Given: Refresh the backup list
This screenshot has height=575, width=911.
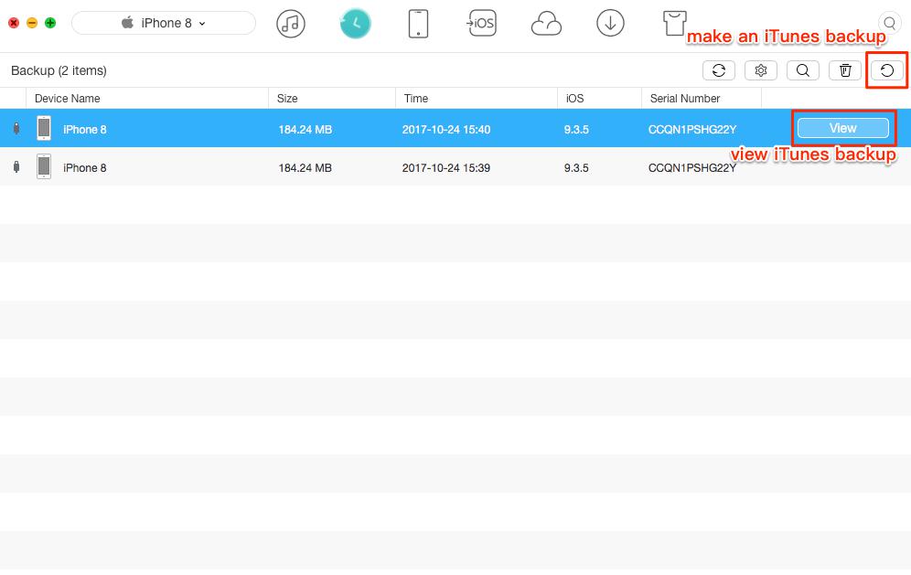Looking at the screenshot, I should [719, 70].
